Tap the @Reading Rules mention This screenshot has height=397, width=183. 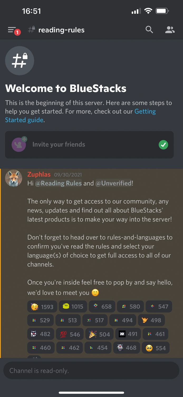click(58, 183)
